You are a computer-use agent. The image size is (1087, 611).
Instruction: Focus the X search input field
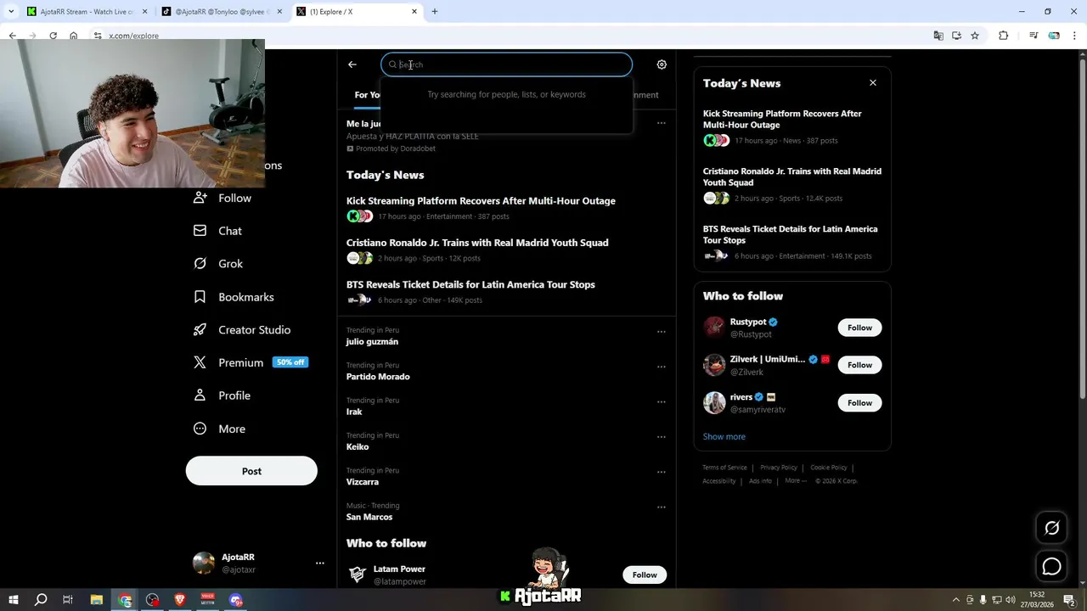[506, 64]
